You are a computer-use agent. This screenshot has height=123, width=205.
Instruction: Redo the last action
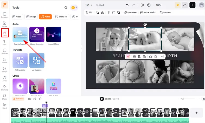click(x=134, y=5)
